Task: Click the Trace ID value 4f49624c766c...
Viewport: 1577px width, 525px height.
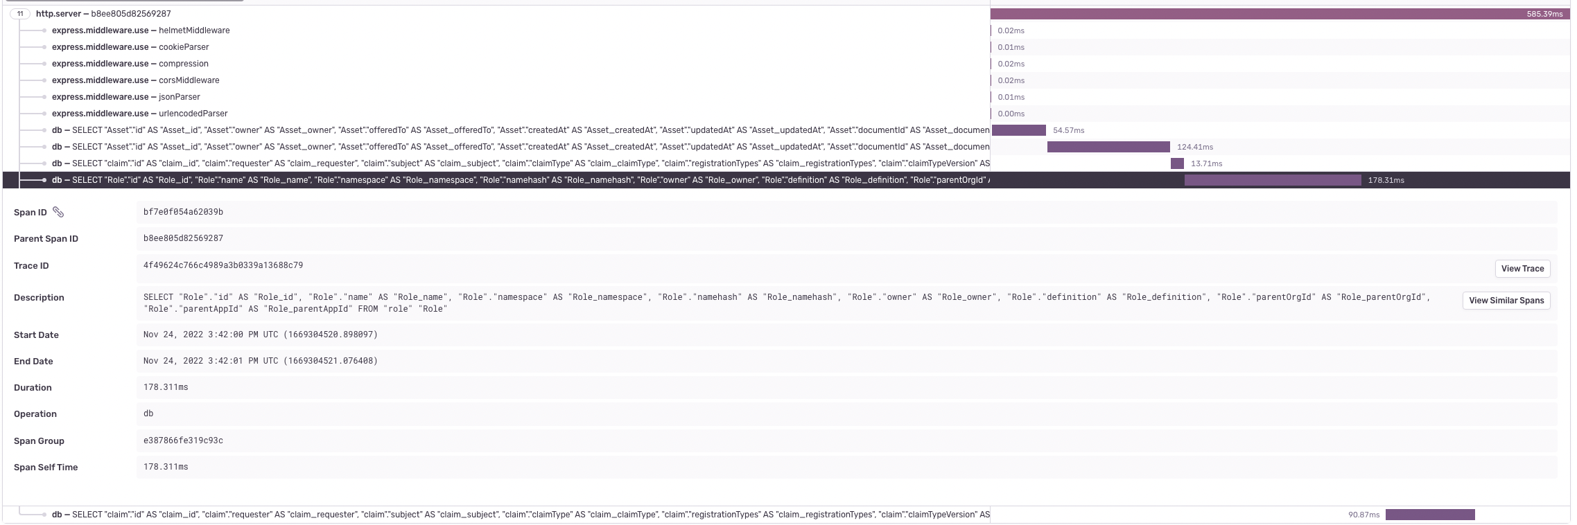Action: (x=223, y=265)
